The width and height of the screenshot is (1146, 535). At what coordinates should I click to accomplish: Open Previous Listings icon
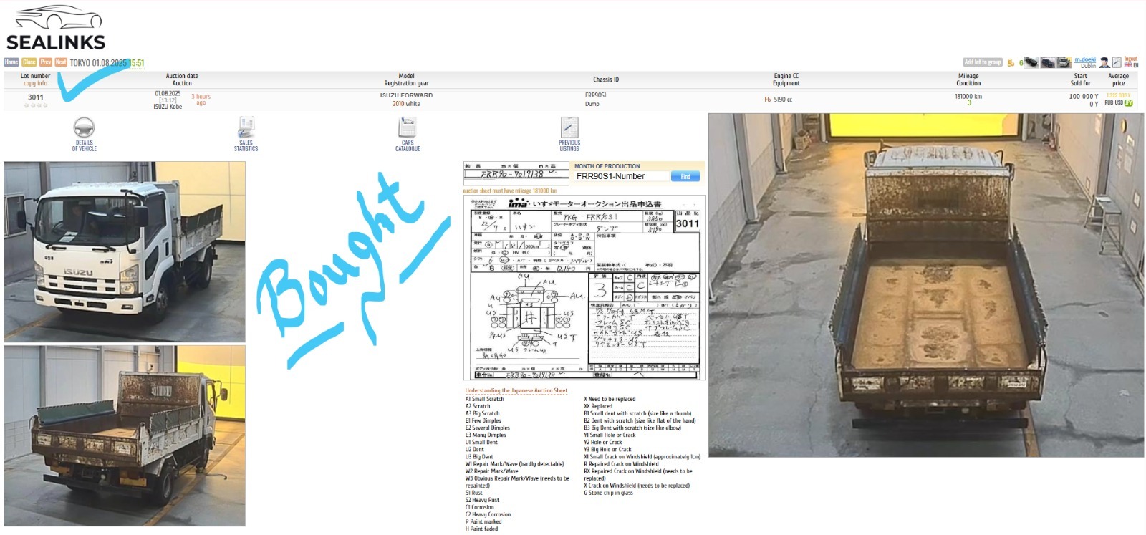[569, 127]
